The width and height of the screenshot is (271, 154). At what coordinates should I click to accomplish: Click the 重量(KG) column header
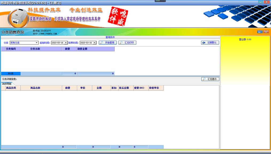click(139, 88)
